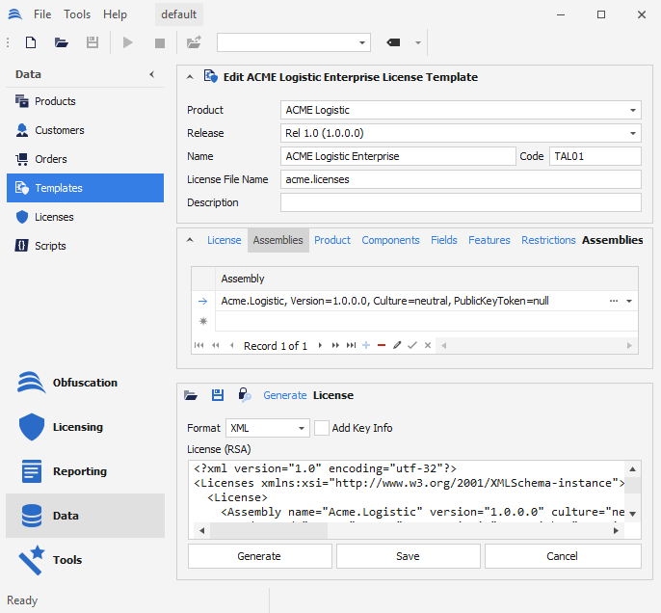Click the New file toolbar icon
The height and width of the screenshot is (613, 661).
click(x=31, y=42)
